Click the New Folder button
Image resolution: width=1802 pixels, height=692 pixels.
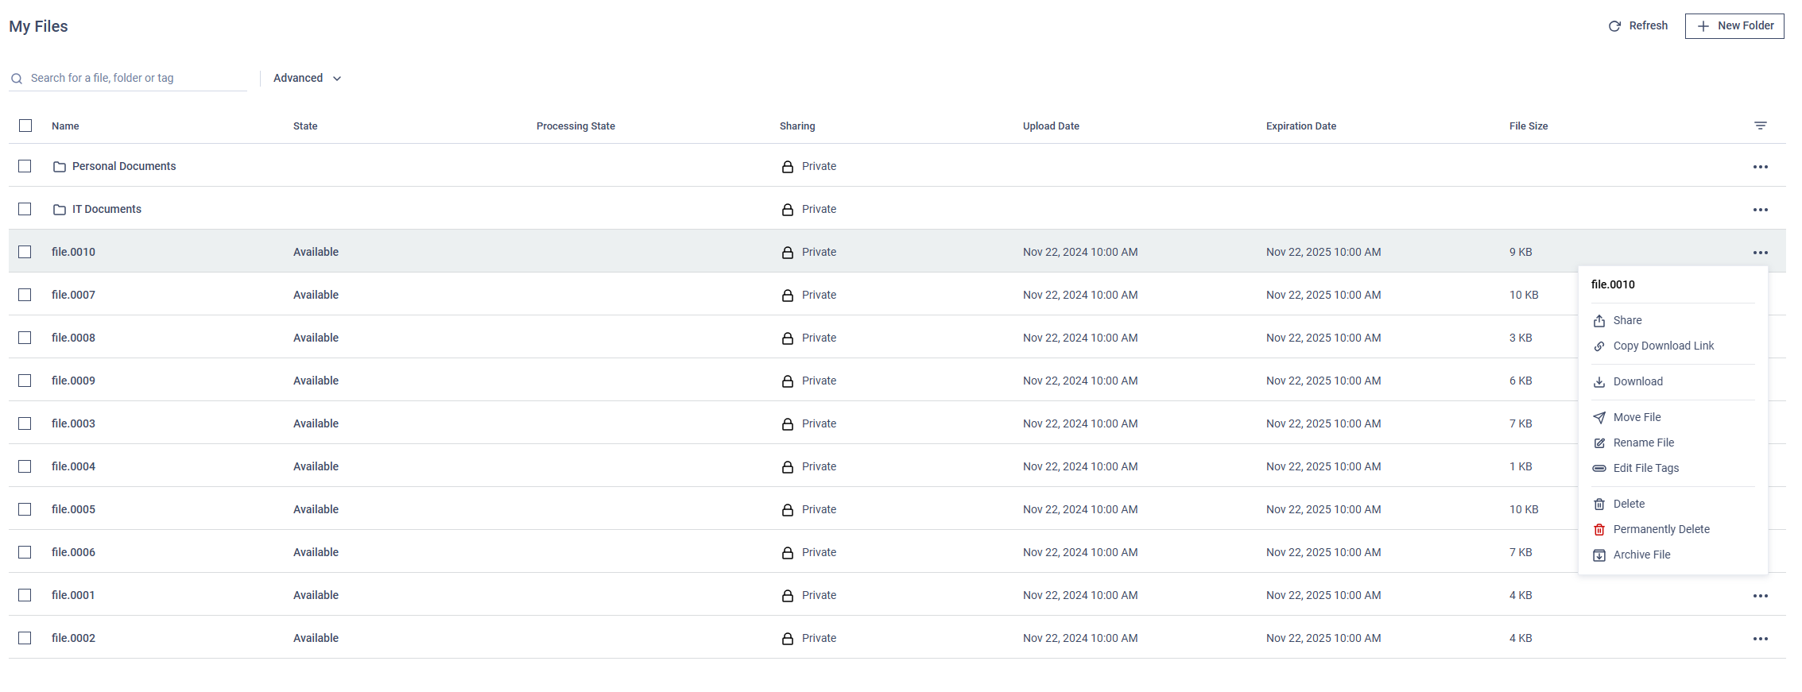[x=1734, y=26]
